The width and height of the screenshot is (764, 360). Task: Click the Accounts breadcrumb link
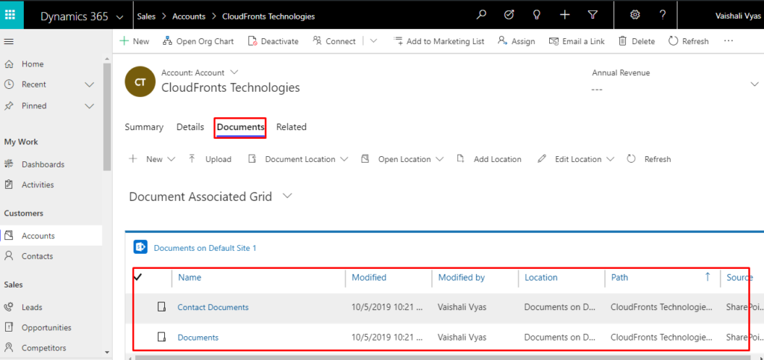[x=189, y=16]
